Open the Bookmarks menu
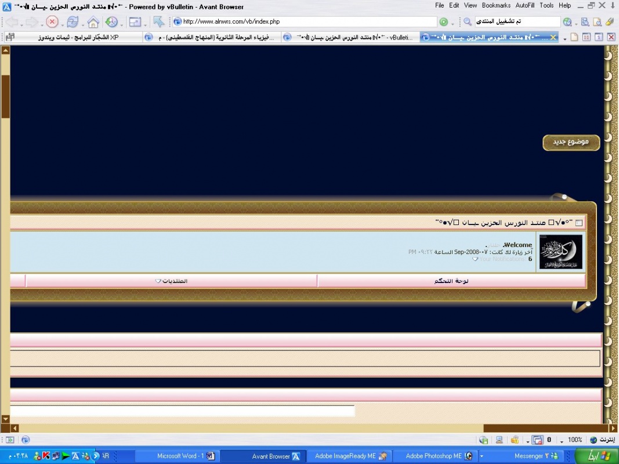619x464 pixels. [496, 5]
